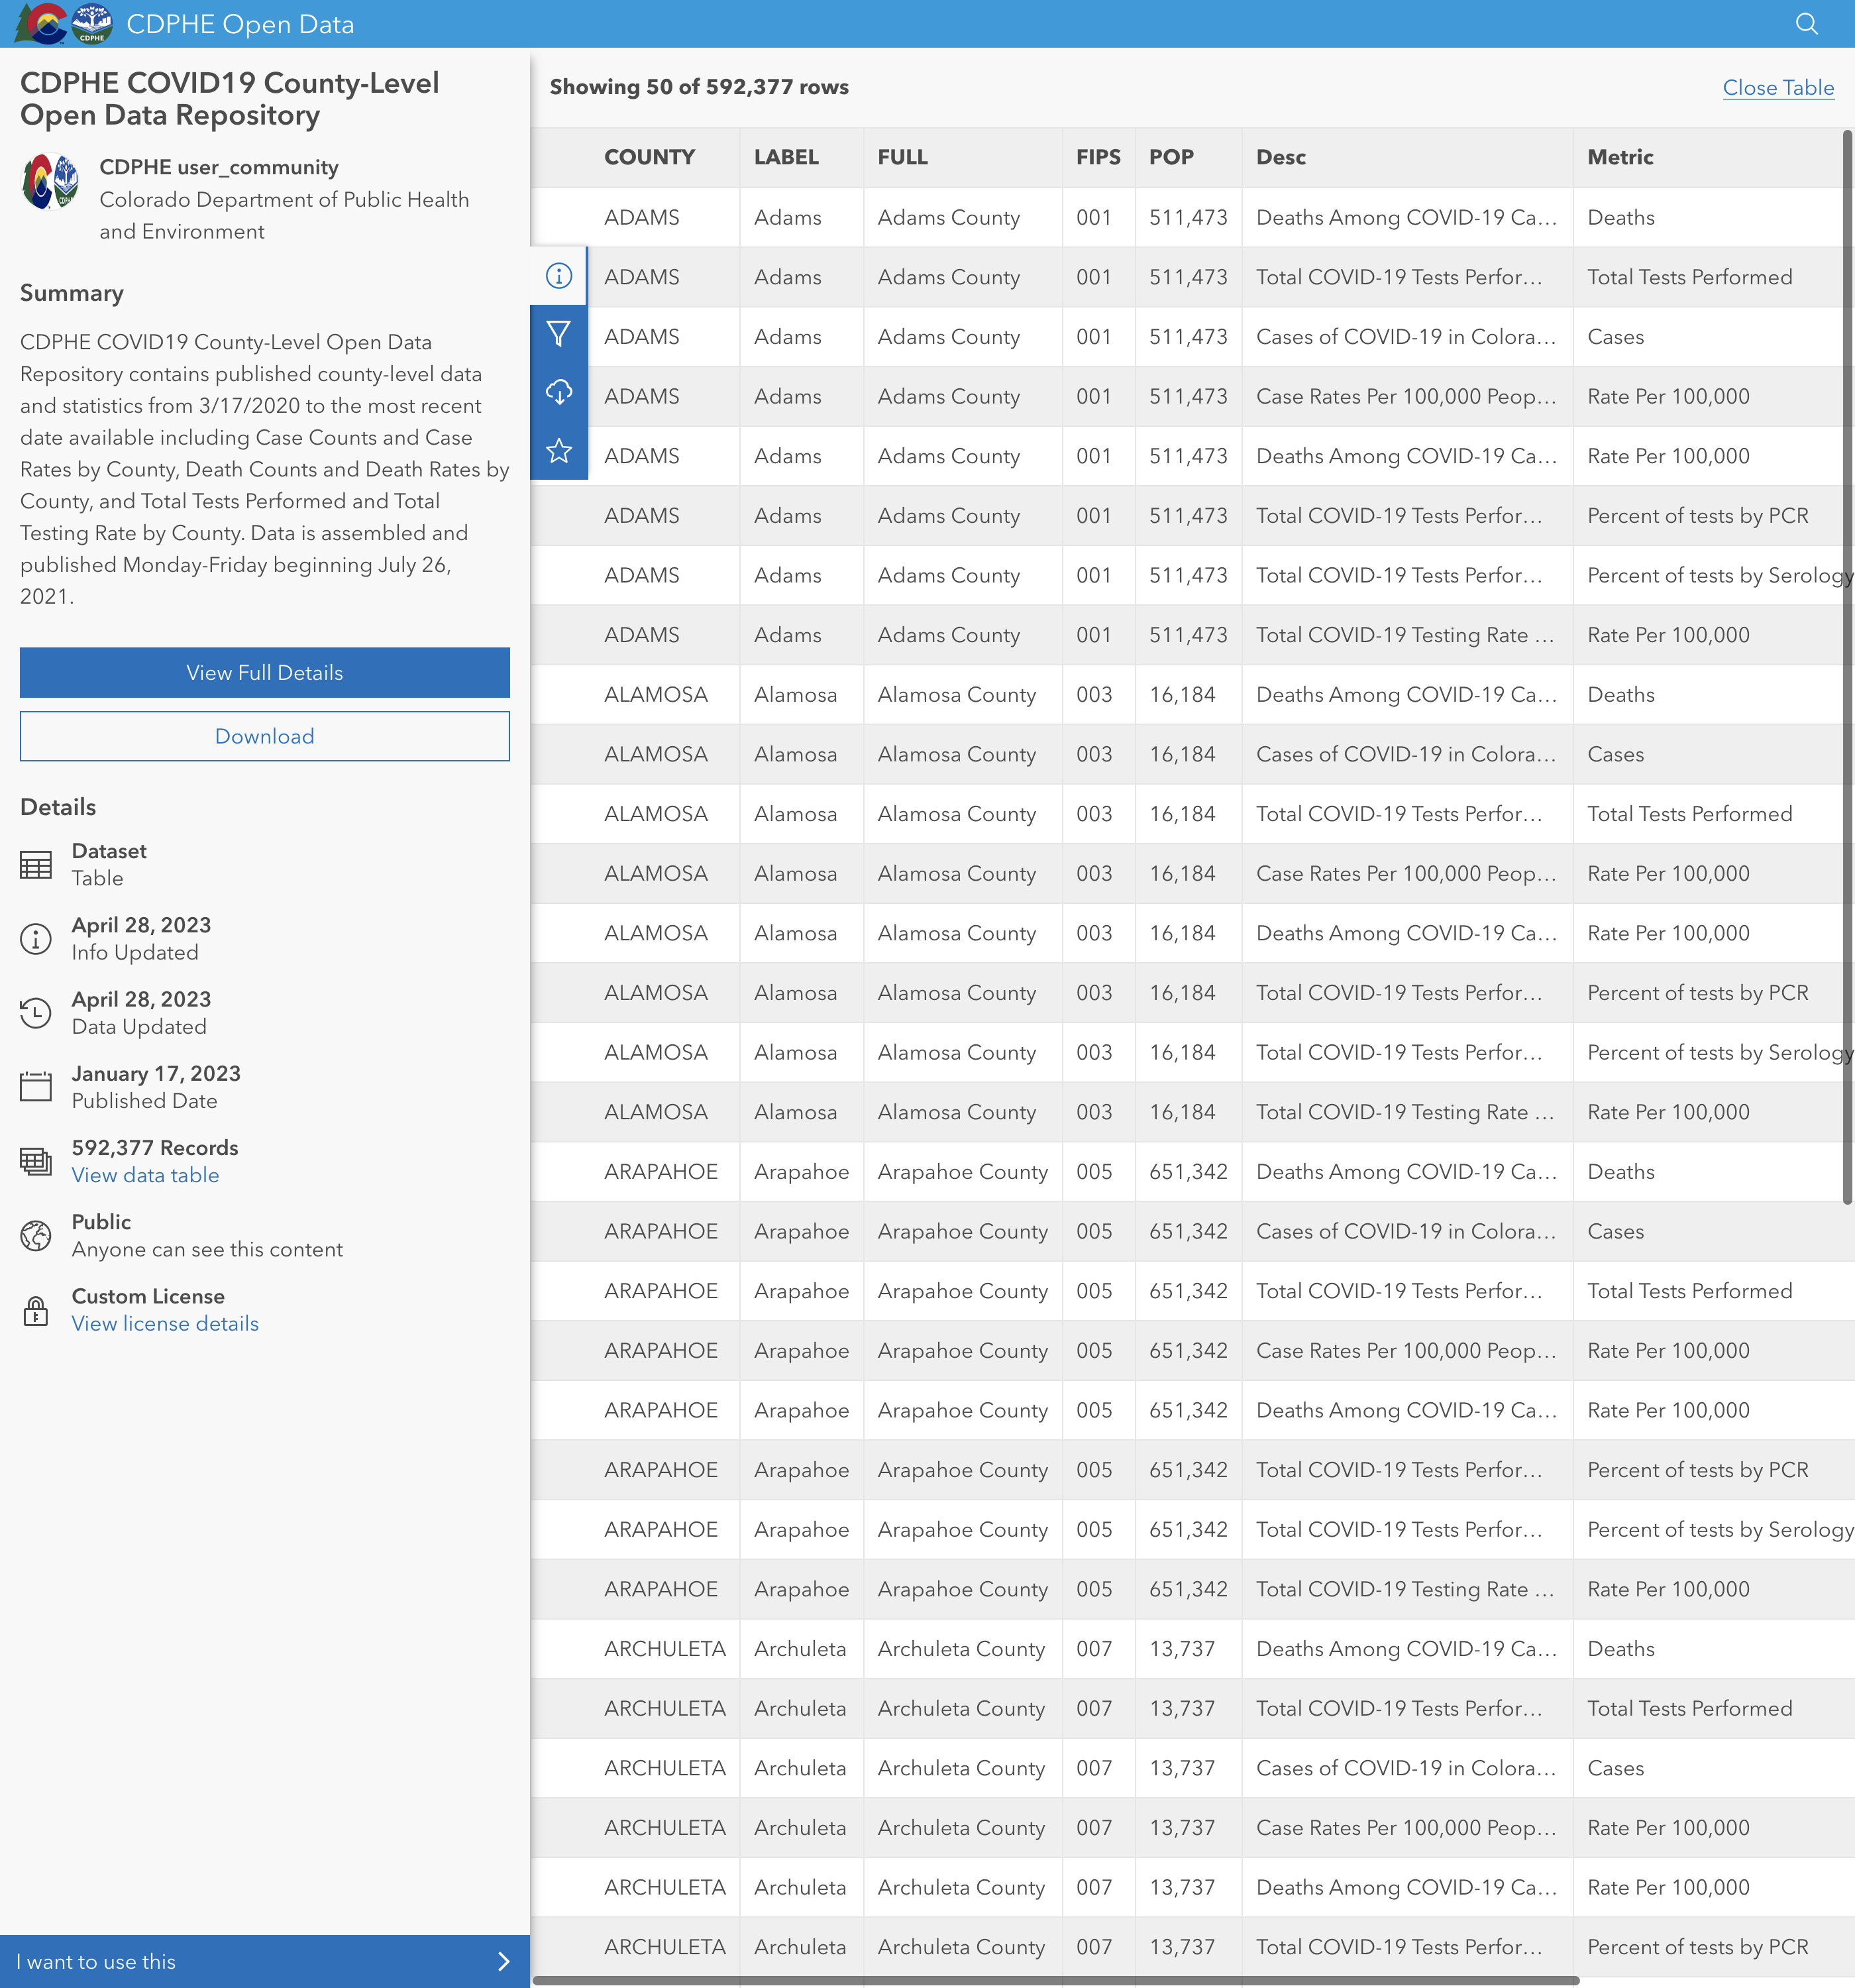
Task: Click the star favorite icon
Action: [559, 451]
